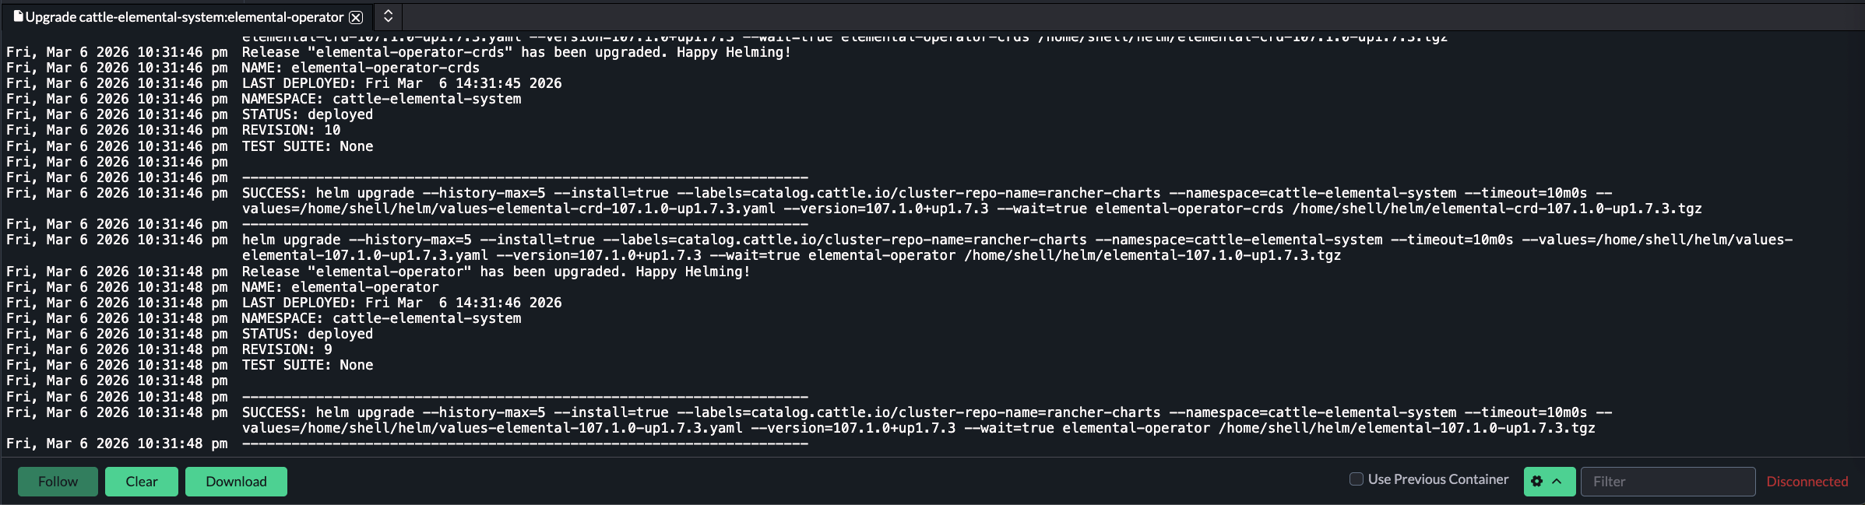Viewport: 1865px width, 505px height.
Task: Click the "LAST DEPLOYED" line ending 14:31:46 2026
Action: pos(401,303)
